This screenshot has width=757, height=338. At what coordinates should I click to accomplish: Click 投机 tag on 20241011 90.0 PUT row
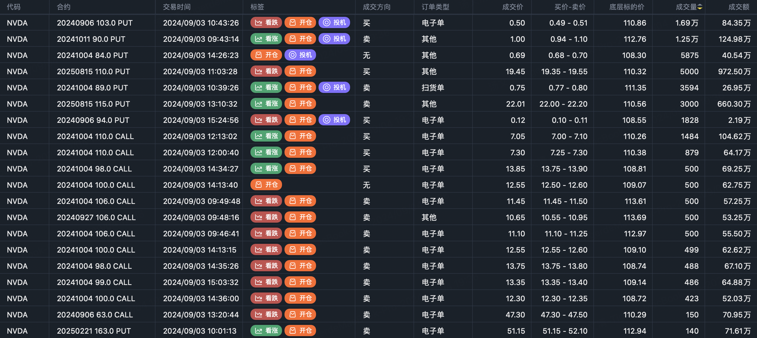coord(334,39)
